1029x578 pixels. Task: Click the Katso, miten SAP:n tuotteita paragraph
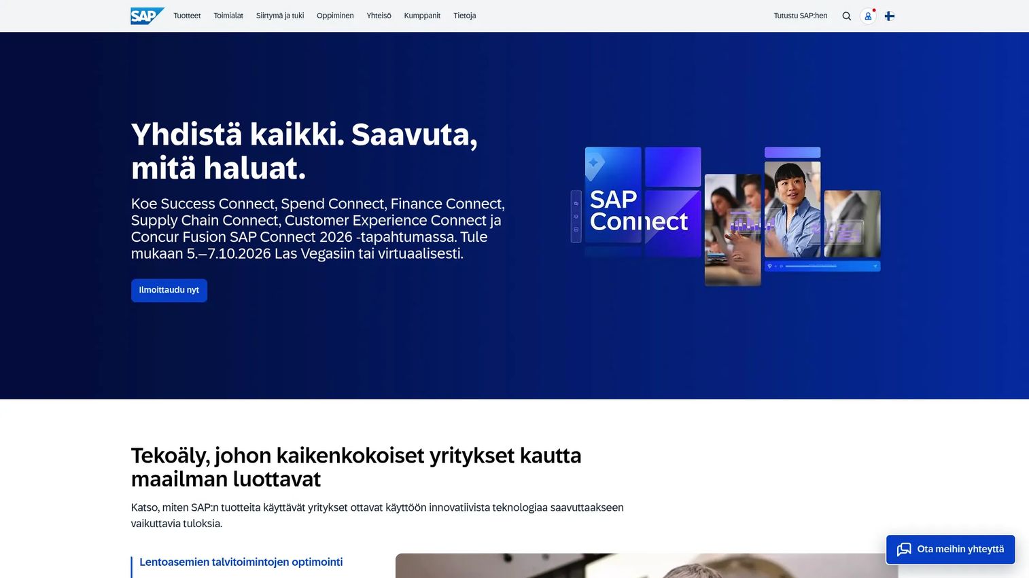pyautogui.click(x=377, y=516)
